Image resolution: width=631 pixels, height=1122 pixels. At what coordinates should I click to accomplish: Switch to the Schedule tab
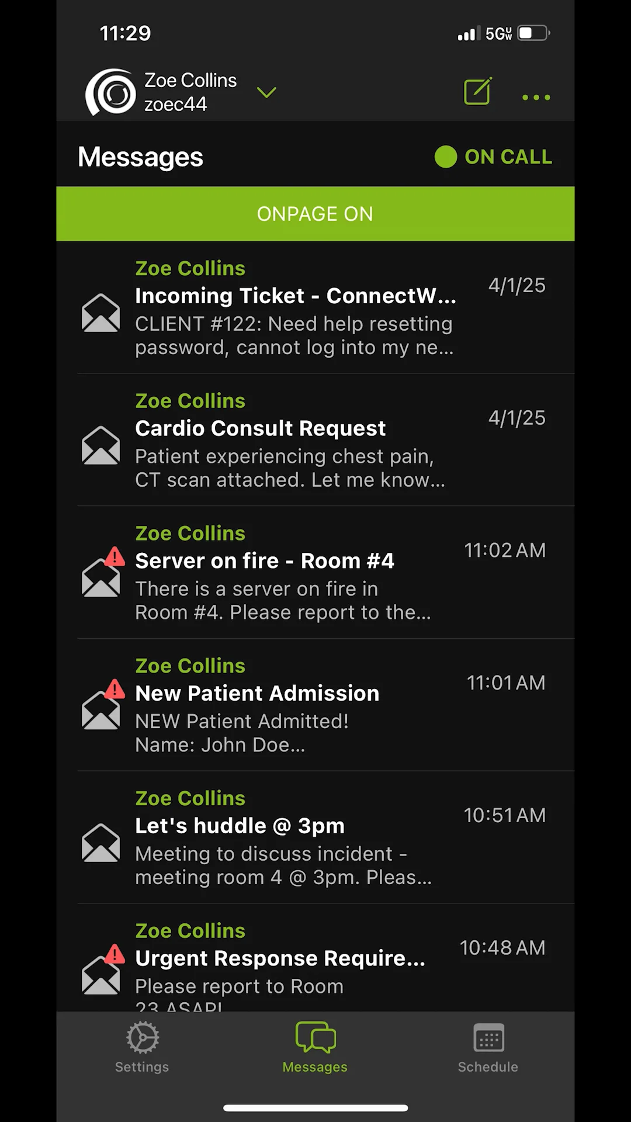tap(488, 1047)
